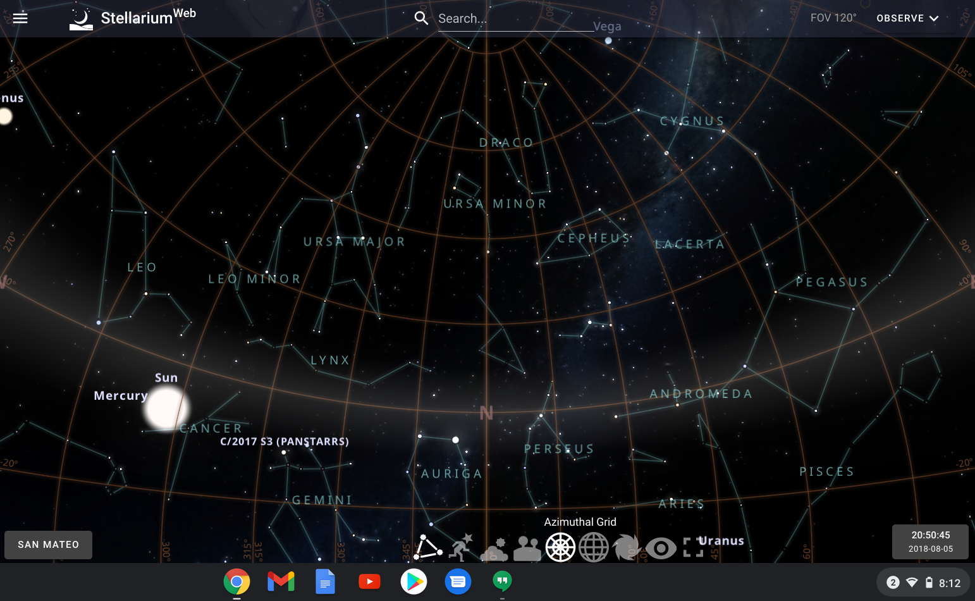Open YouTube from the shelf
This screenshot has height=601, width=975.
[369, 581]
